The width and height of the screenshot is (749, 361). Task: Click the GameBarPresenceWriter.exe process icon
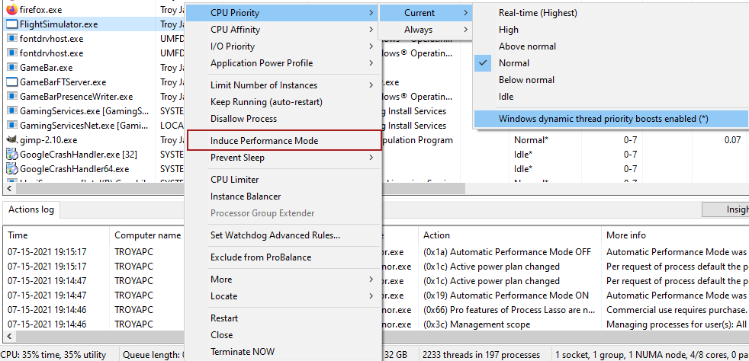(12, 97)
